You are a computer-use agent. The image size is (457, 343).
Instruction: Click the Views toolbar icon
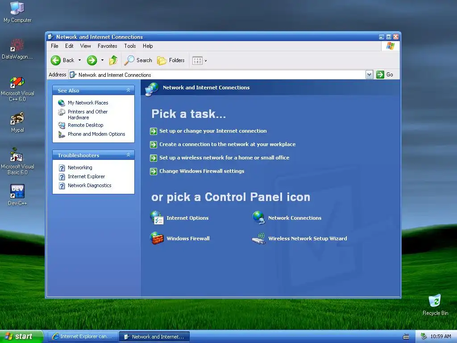(x=197, y=60)
